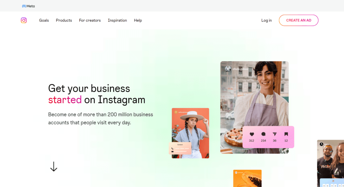Click the bookmark icon showing 12 saves
344x187 pixels.
coord(286,134)
